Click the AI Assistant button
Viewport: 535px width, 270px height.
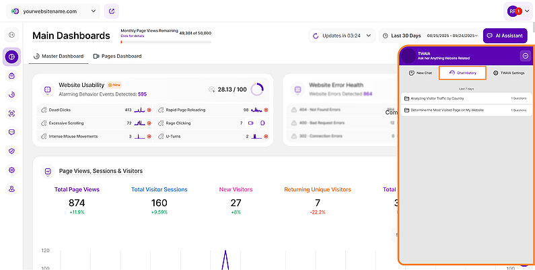[505, 36]
